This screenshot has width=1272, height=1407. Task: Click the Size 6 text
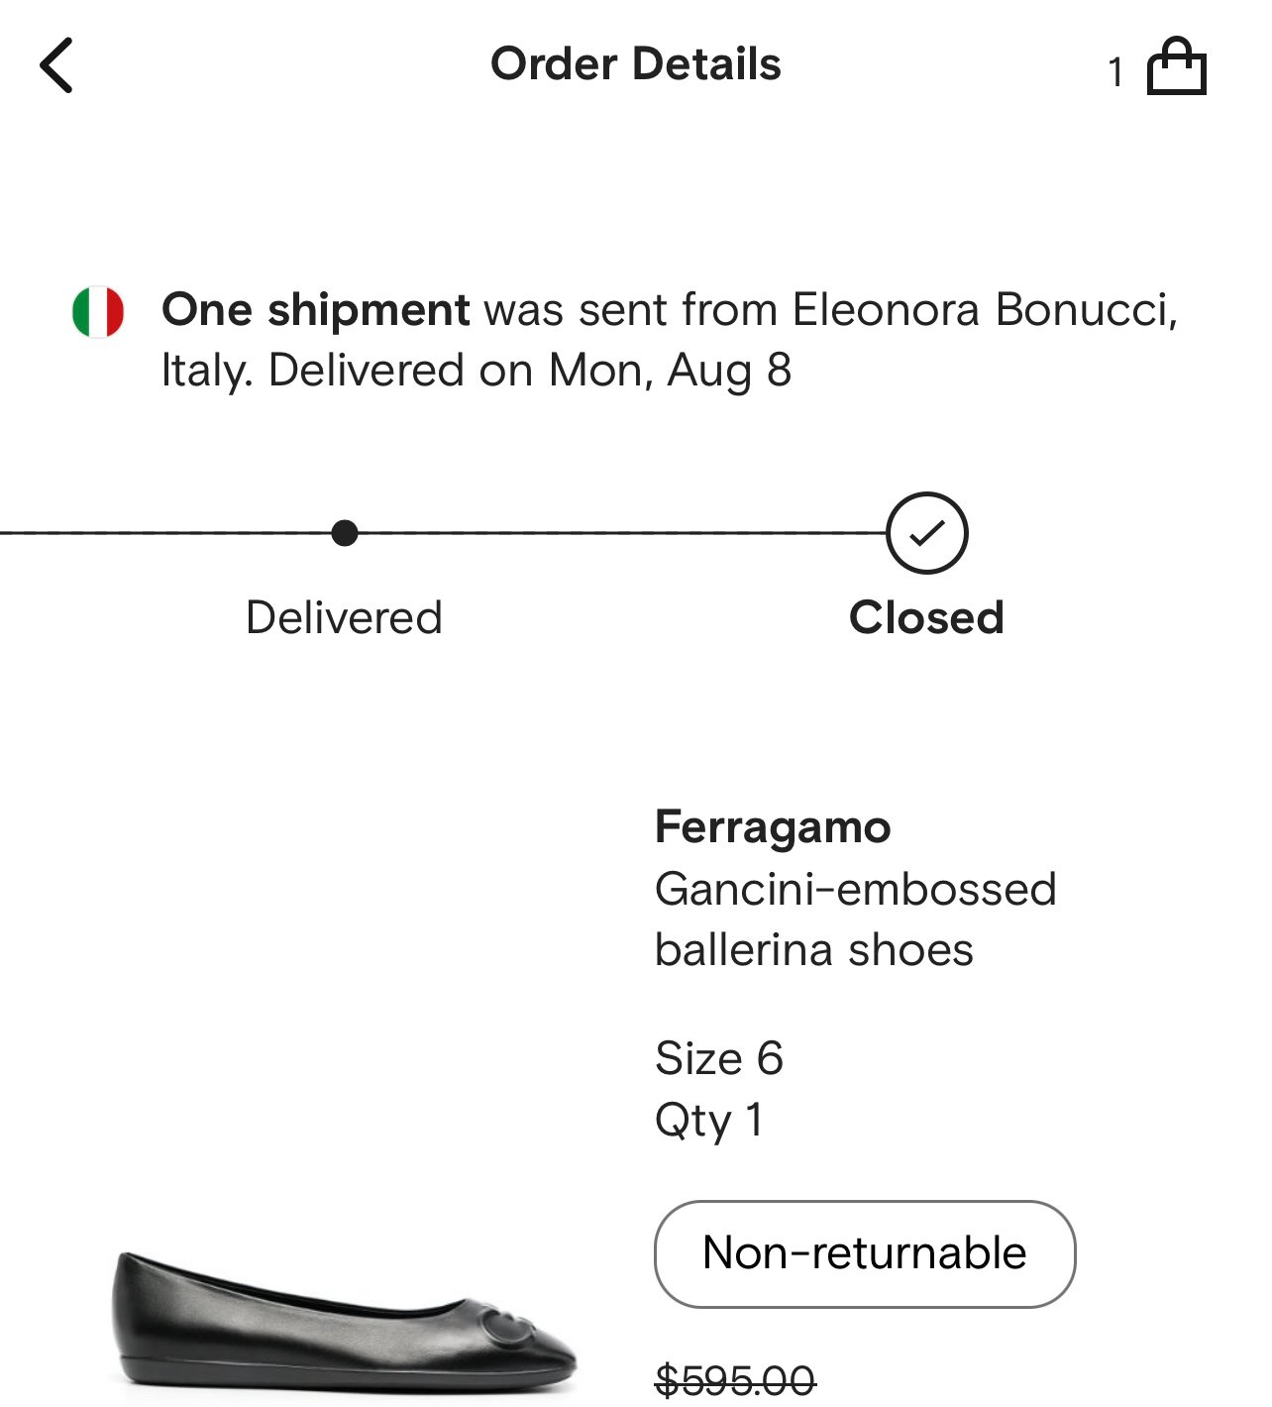tap(719, 1058)
